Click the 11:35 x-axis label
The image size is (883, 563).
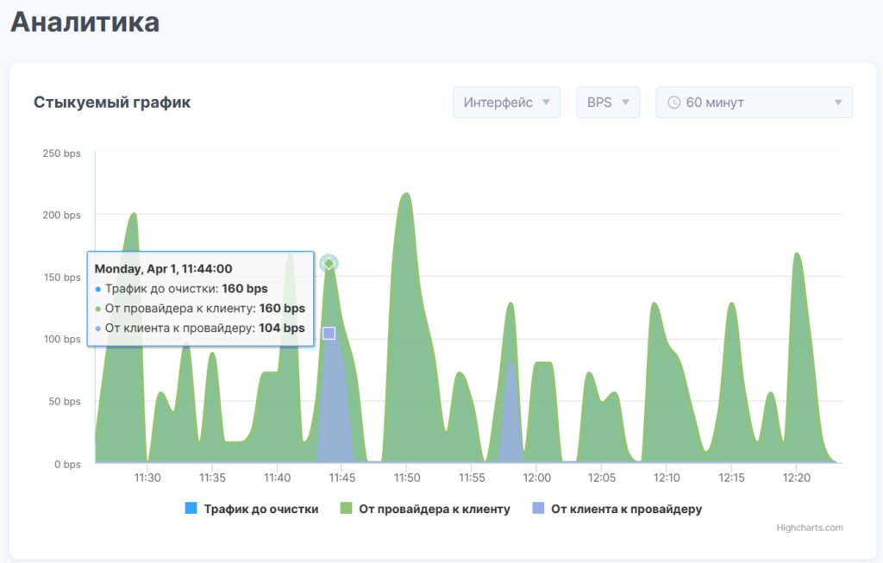coord(212,478)
